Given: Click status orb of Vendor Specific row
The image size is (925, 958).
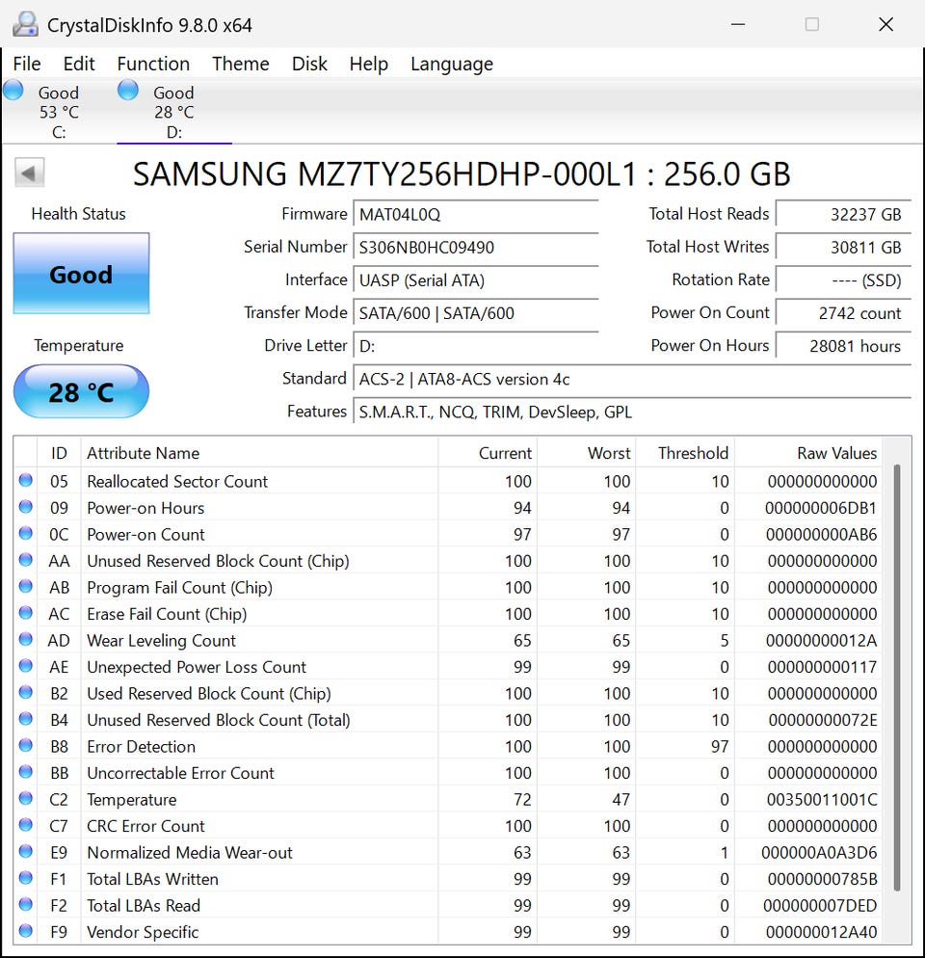Looking at the screenshot, I should (26, 930).
